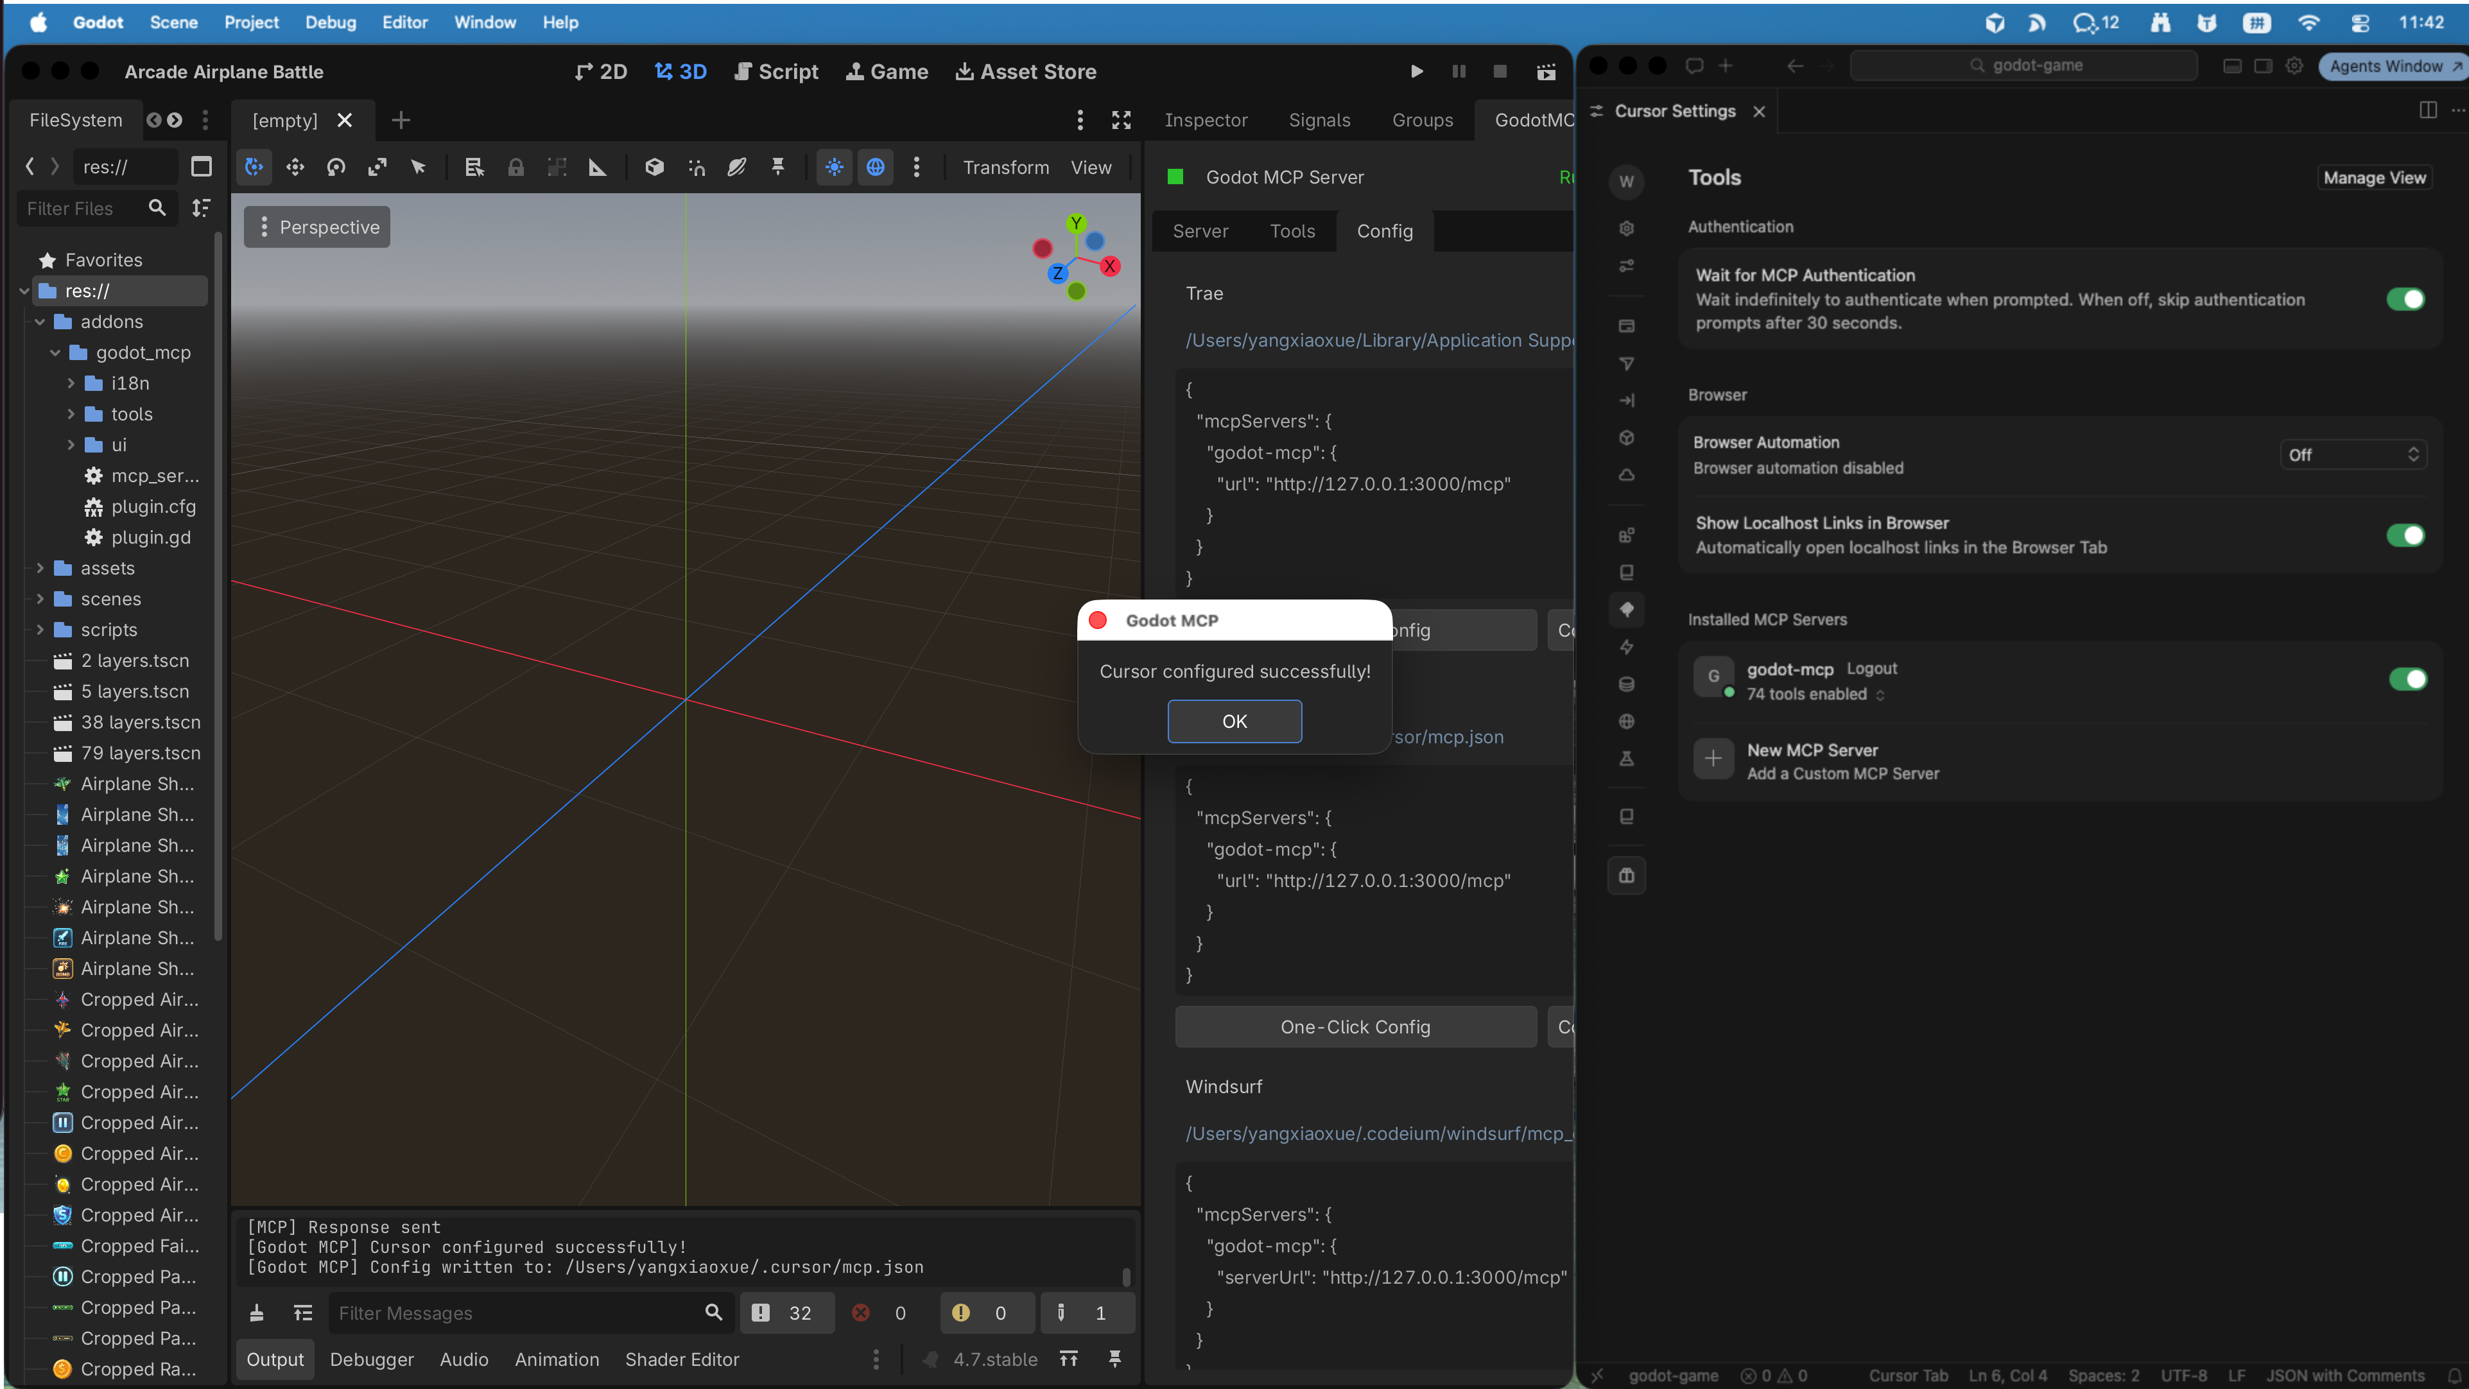Expand the tools folder in FileSystem

(71, 414)
